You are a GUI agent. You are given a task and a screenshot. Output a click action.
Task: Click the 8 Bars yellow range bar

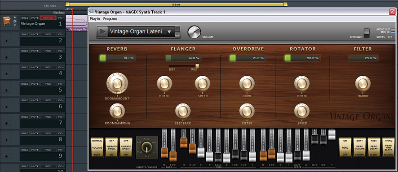pos(176,4)
